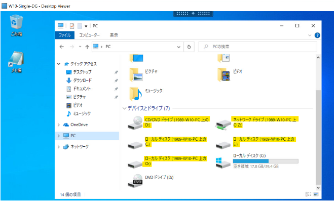The width and height of the screenshot is (335, 201).
Task: Collapse the クイック アクセス tree node
Action: tap(59, 64)
